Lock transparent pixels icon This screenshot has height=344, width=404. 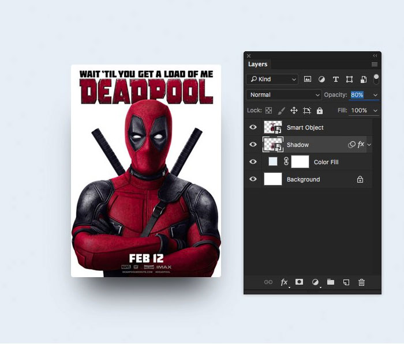(x=269, y=111)
